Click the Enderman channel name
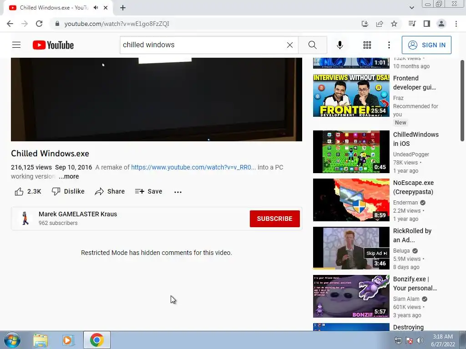 405,202
